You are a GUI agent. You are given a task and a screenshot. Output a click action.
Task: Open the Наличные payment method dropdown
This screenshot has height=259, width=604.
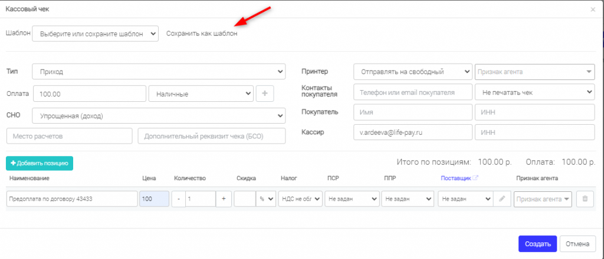[201, 94]
